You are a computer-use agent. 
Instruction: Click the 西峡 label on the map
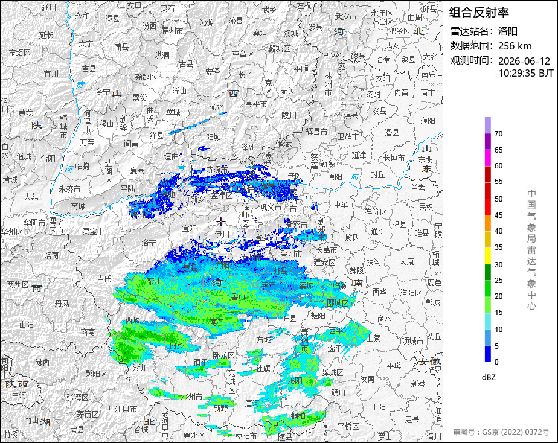[133, 320]
